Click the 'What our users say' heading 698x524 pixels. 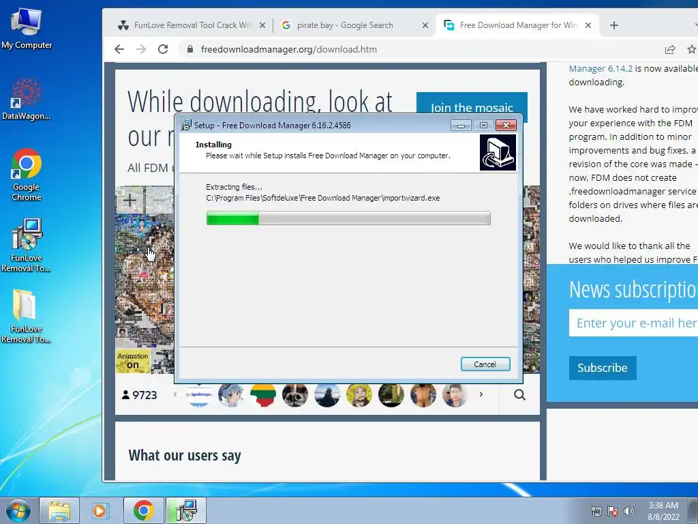[x=185, y=455]
